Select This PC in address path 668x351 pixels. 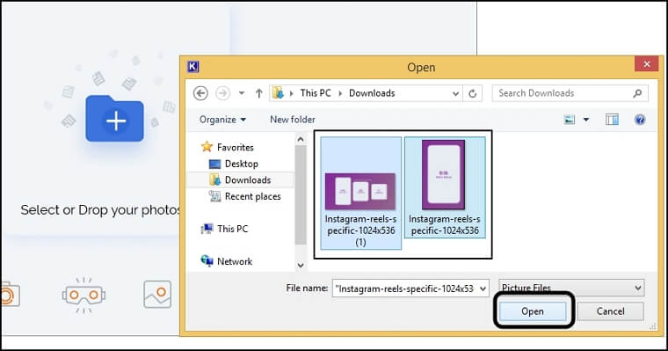click(316, 93)
